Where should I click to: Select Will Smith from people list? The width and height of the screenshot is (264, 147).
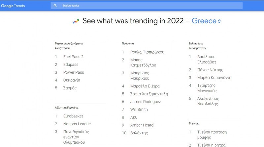click(139, 110)
